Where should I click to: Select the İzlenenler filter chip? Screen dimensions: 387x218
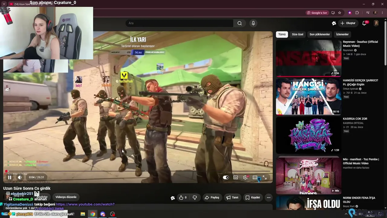342,35
